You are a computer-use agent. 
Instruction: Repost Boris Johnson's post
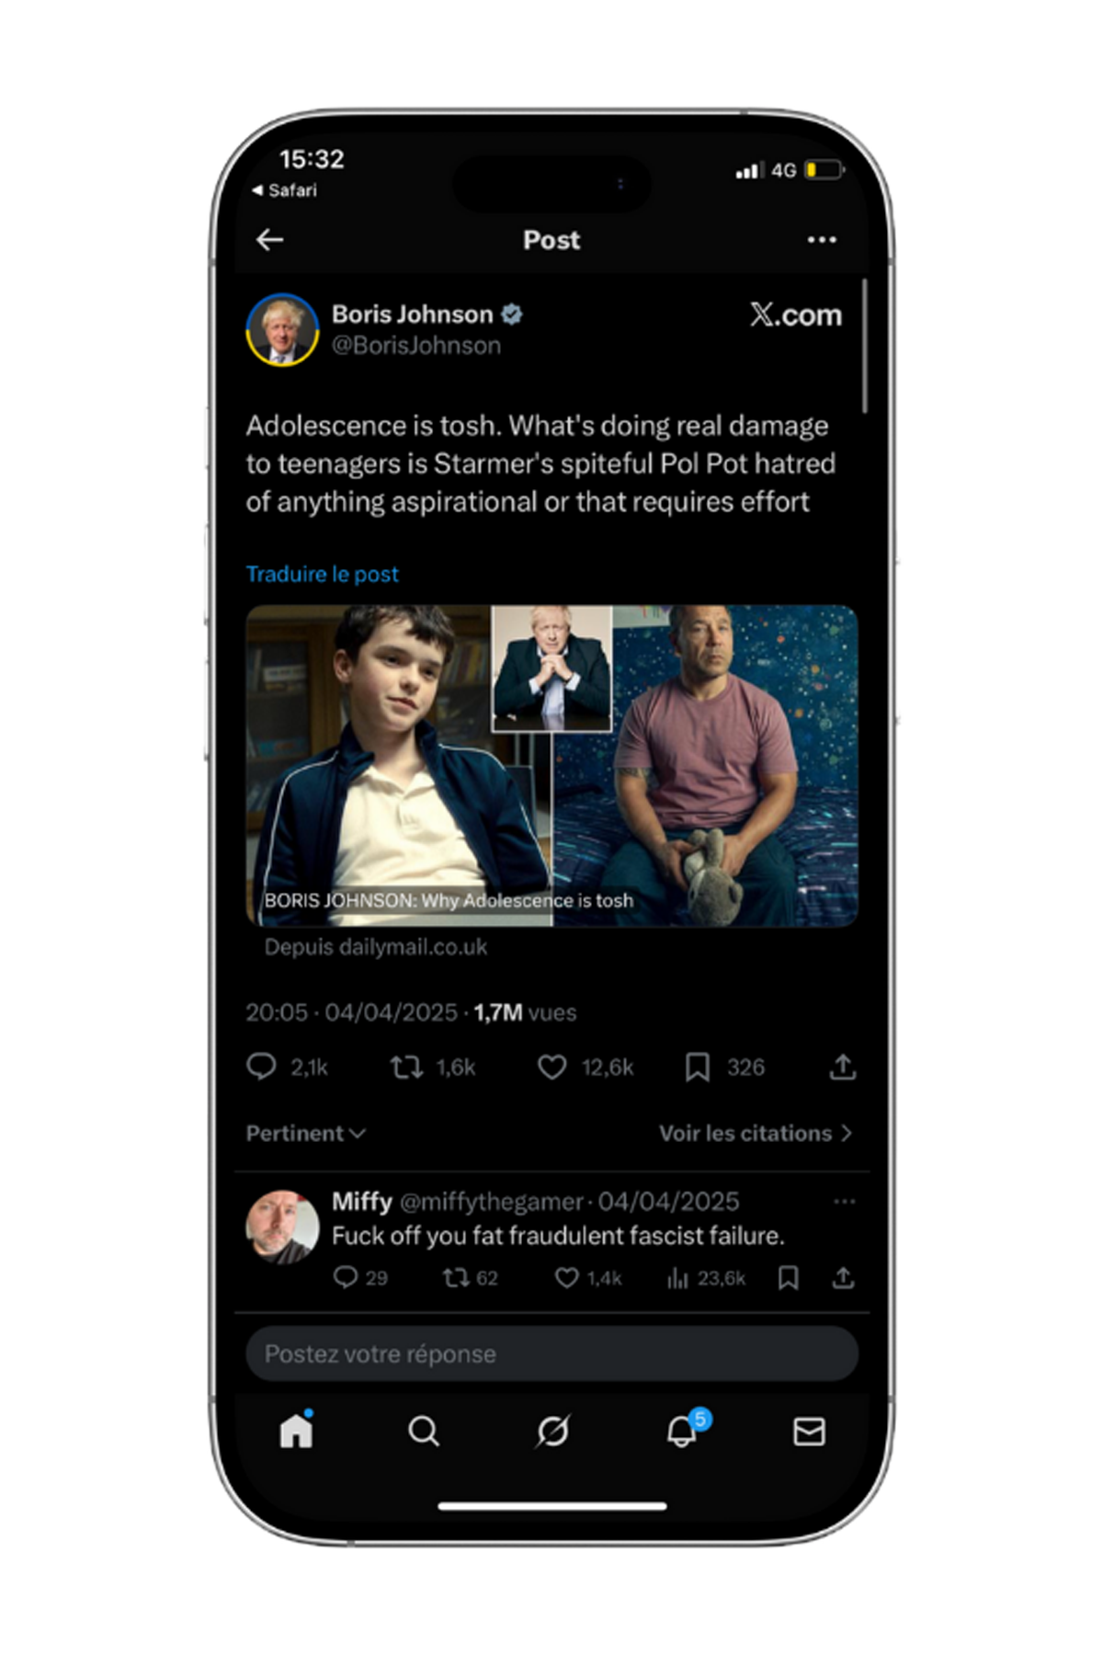(406, 1067)
